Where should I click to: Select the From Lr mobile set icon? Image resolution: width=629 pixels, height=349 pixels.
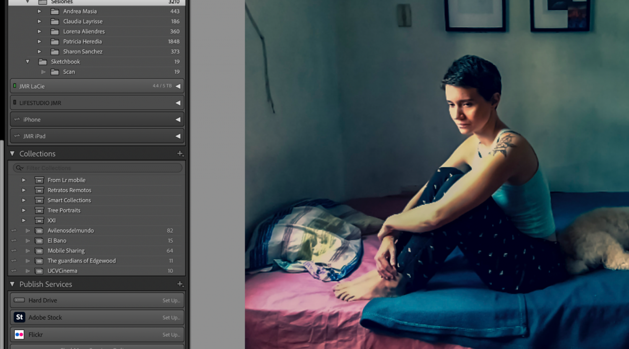pyautogui.click(x=39, y=180)
